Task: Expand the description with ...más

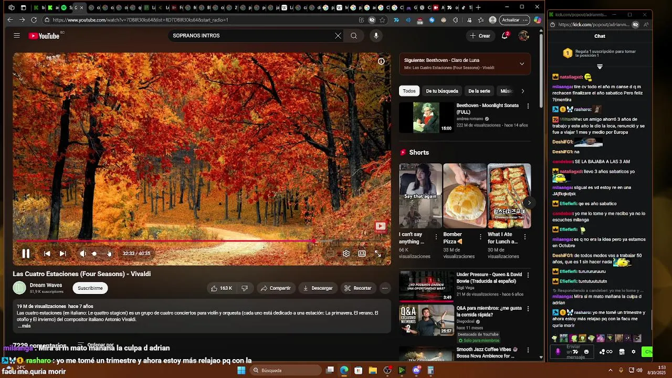Action: click(x=24, y=326)
